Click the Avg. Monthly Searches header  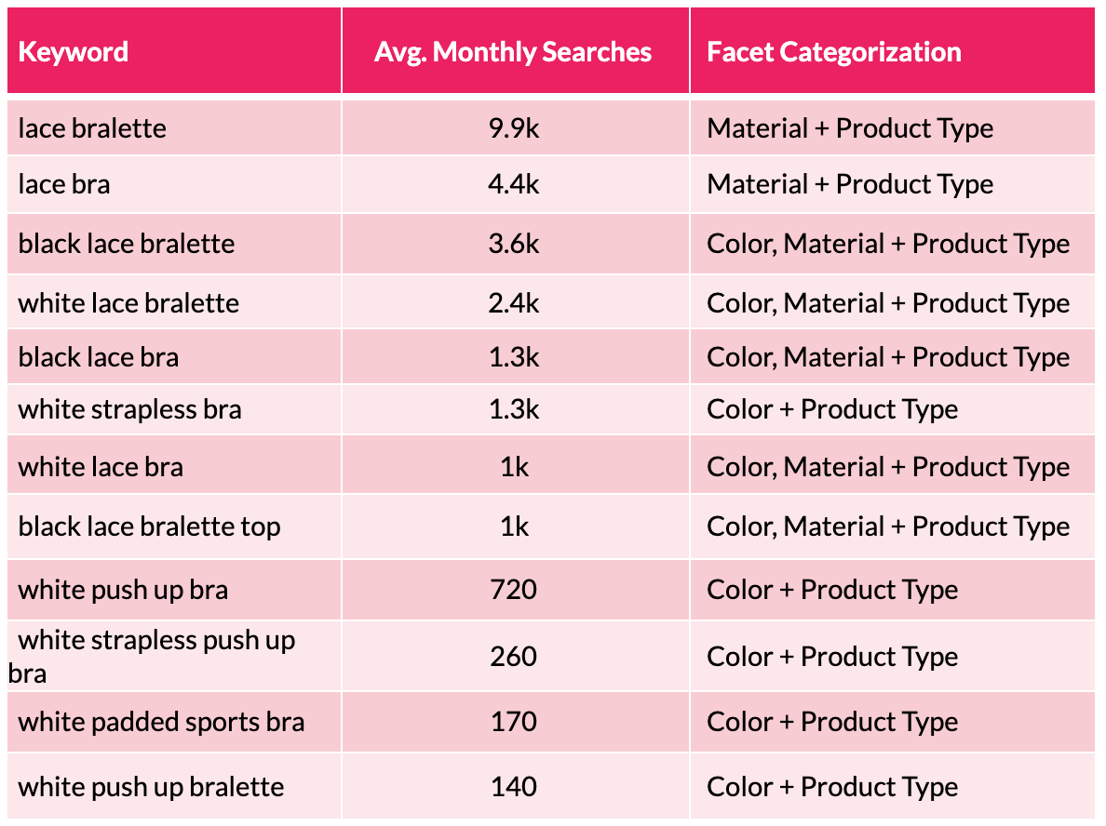tap(513, 51)
